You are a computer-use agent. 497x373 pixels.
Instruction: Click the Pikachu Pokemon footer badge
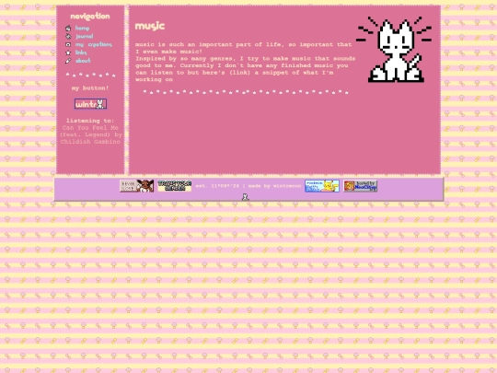pyautogui.click(x=322, y=186)
